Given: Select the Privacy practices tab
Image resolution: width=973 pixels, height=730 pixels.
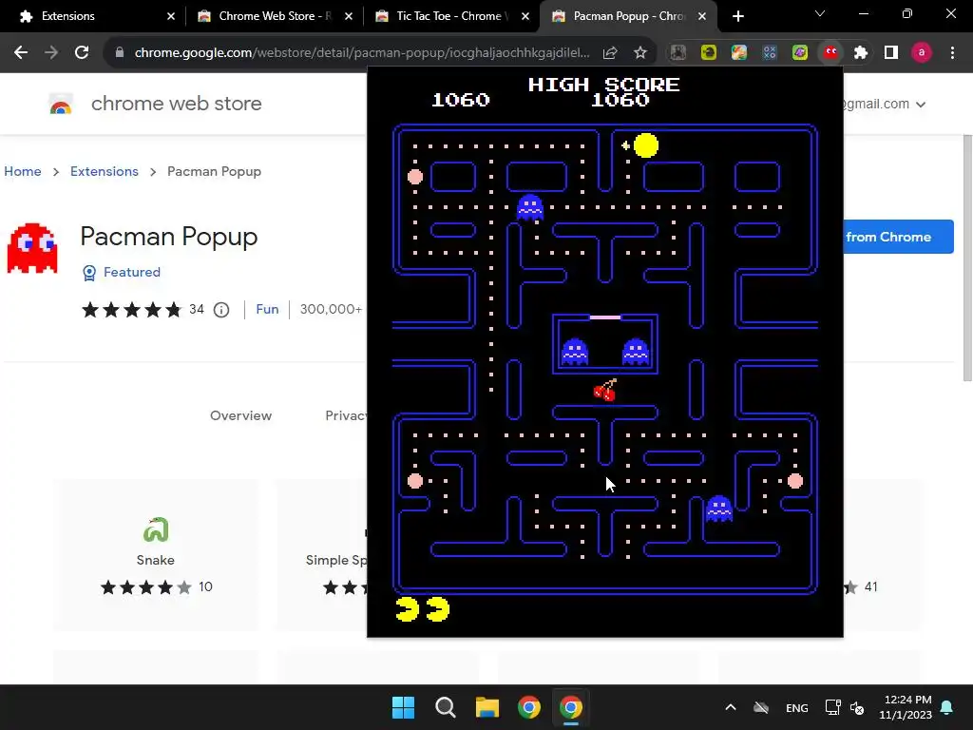Looking at the screenshot, I should 346,416.
